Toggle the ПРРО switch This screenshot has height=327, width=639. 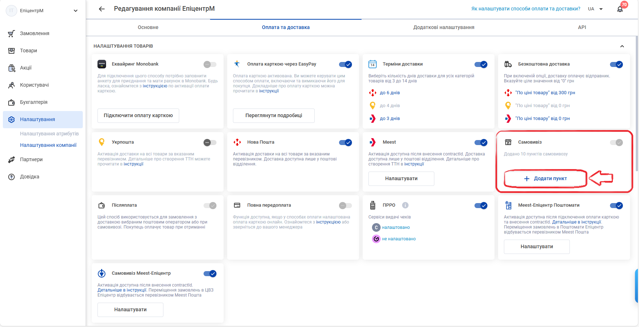pyautogui.click(x=481, y=206)
